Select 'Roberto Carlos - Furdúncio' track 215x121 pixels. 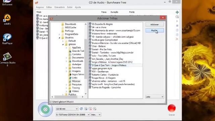click(x=105, y=75)
